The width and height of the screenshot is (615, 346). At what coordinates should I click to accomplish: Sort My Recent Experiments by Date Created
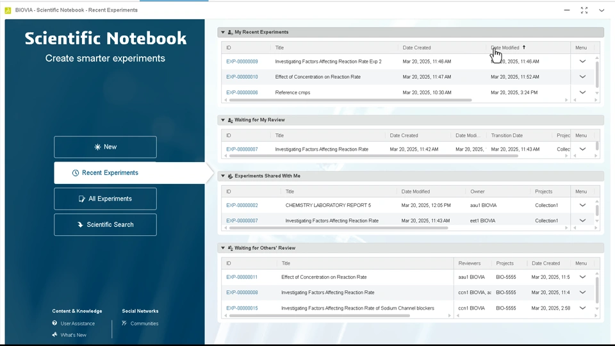pos(416,47)
